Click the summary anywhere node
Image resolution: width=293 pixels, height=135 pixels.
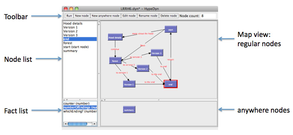coord(129,110)
